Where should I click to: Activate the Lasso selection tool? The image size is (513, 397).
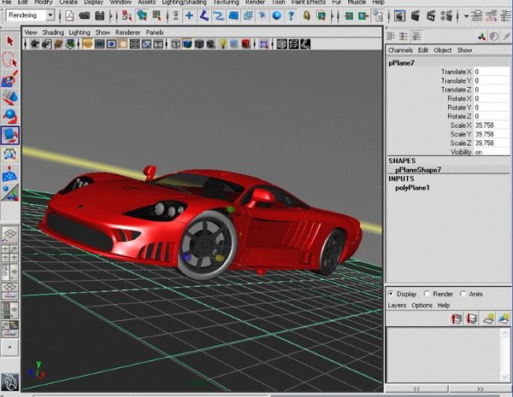click(x=9, y=59)
